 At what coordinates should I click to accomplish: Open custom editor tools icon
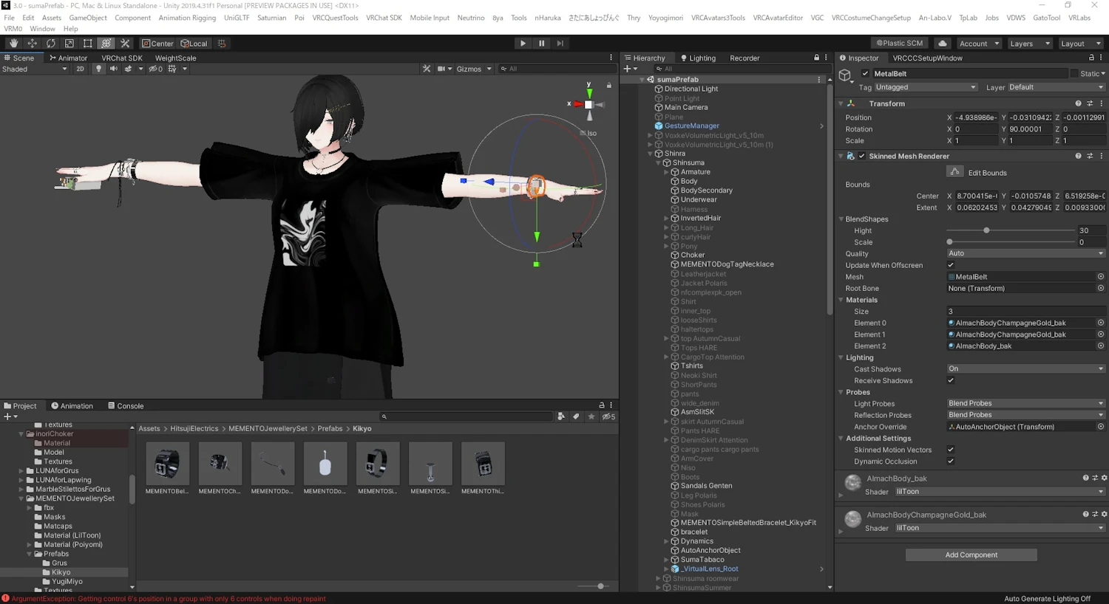coord(125,44)
